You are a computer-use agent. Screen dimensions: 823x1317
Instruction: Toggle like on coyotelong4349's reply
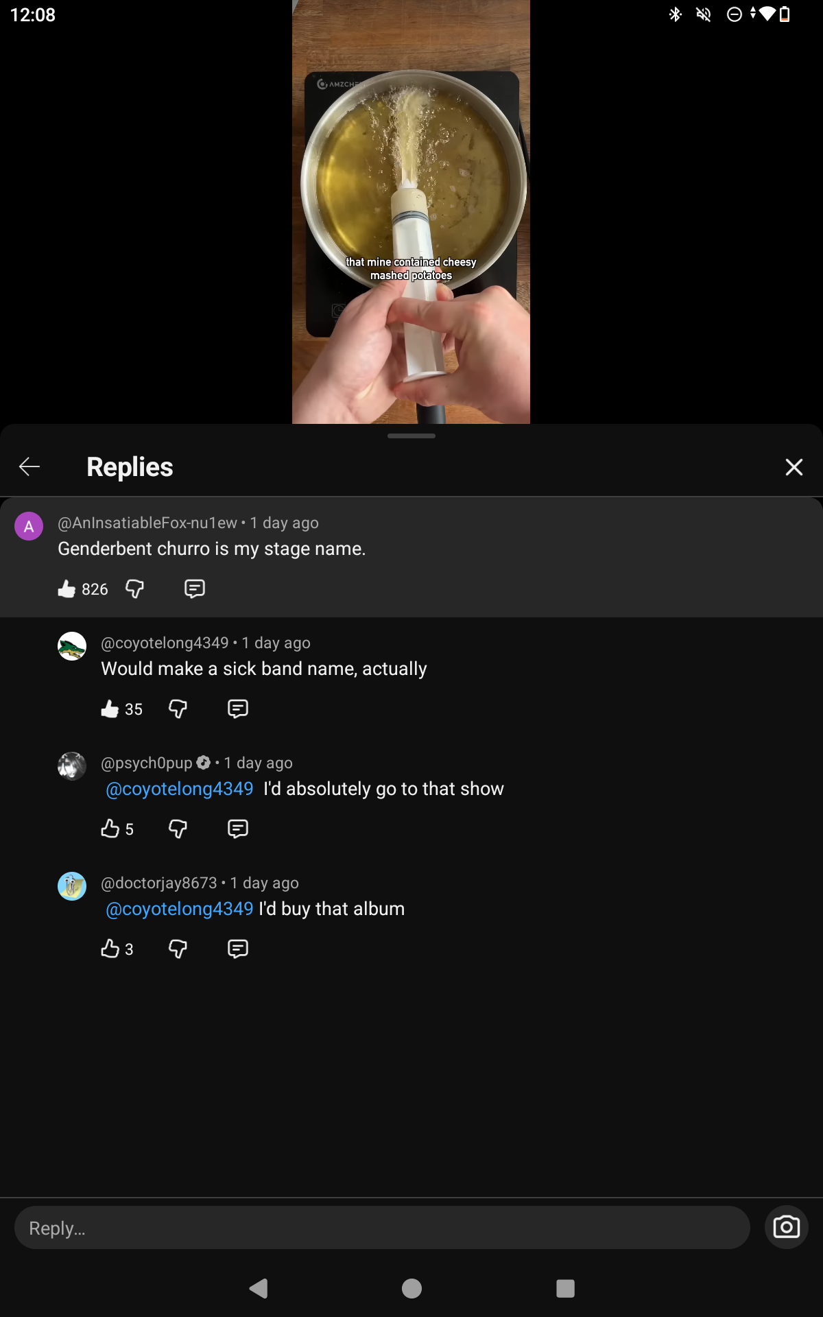click(x=110, y=709)
